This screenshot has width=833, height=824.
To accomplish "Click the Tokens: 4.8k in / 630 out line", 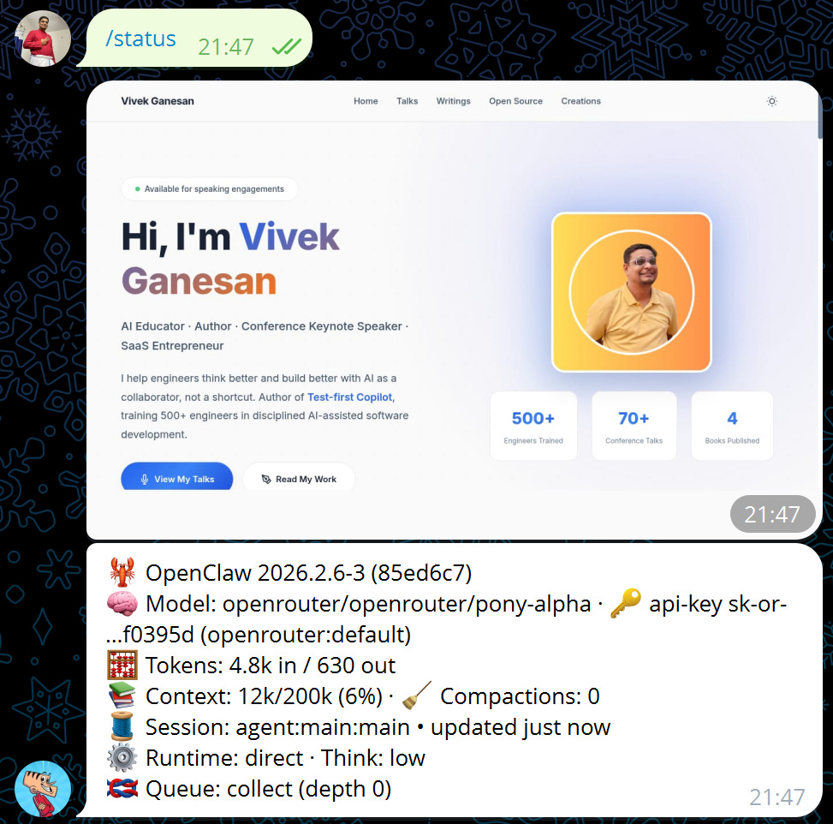I will click(x=271, y=666).
